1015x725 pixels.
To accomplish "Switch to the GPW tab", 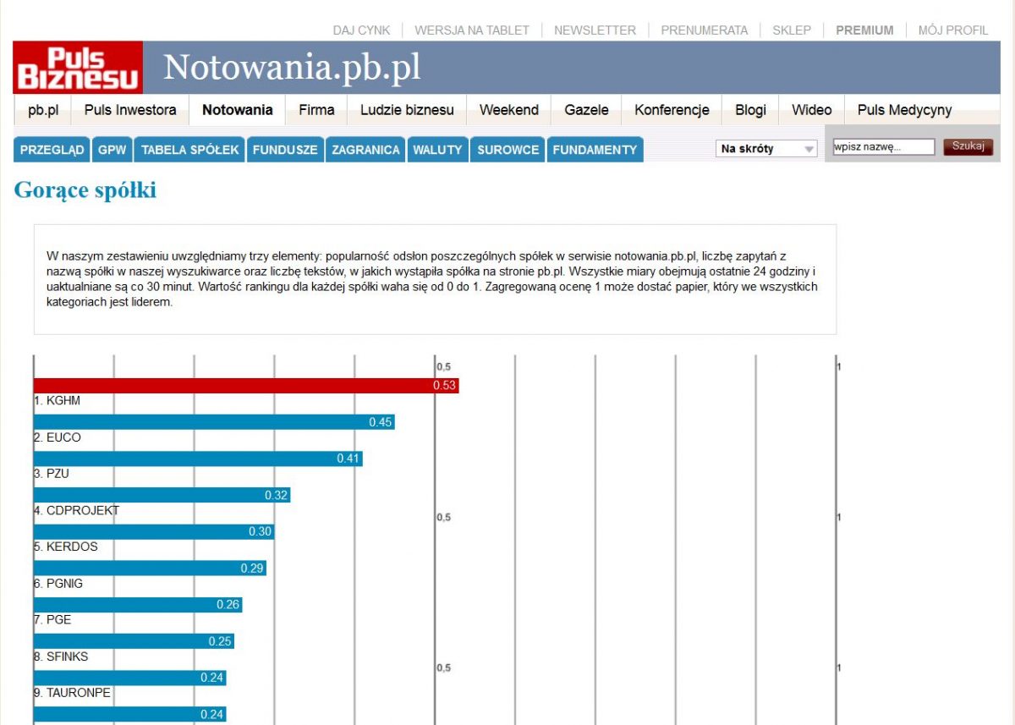I will 112,150.
